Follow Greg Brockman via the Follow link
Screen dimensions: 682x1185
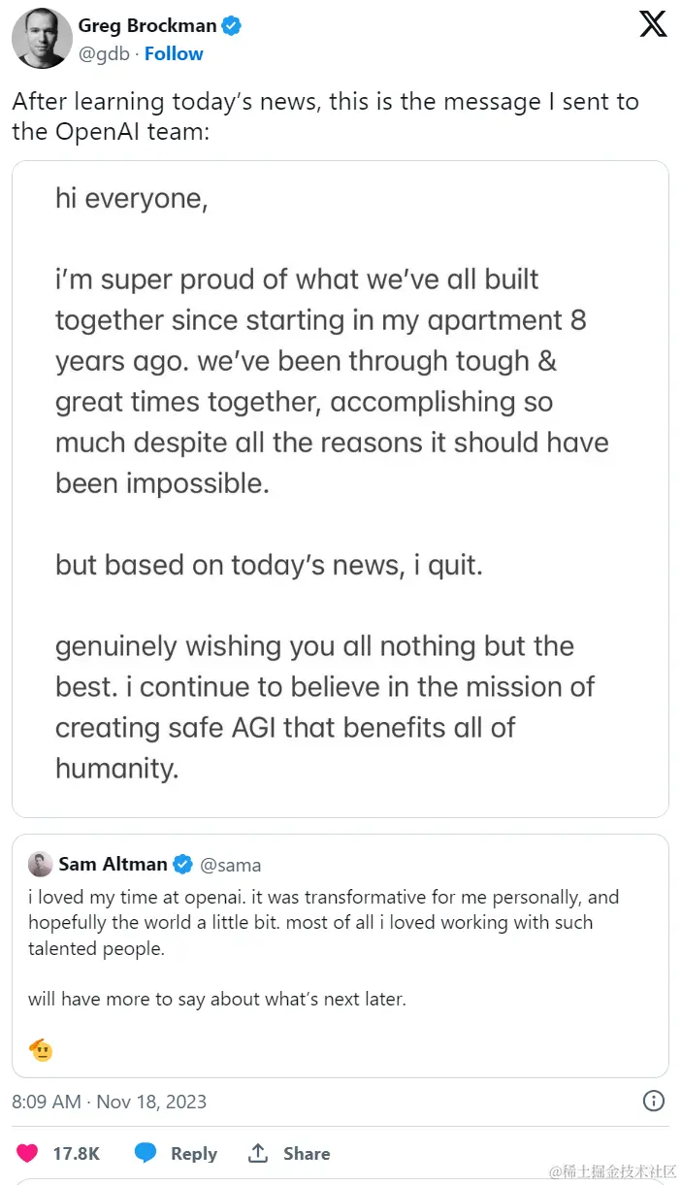(x=174, y=53)
